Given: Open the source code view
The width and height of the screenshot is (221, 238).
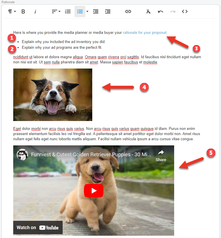Looking at the screenshot, I should (x=185, y=11).
